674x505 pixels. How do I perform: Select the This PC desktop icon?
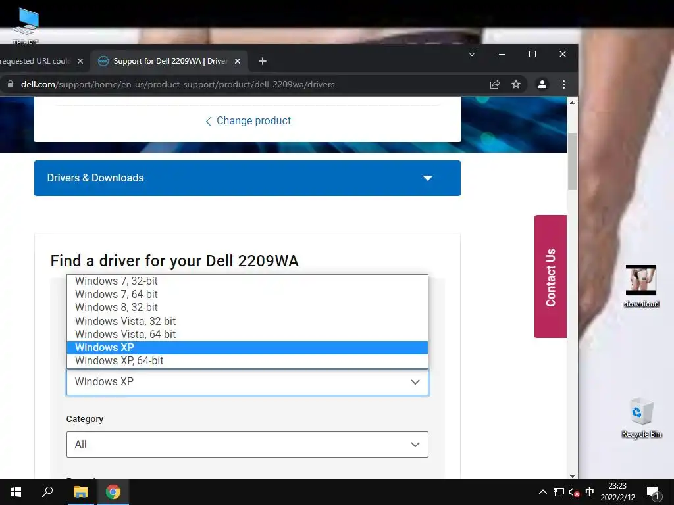click(26, 26)
